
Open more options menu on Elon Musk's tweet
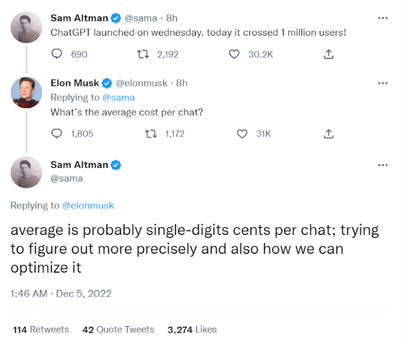click(382, 83)
